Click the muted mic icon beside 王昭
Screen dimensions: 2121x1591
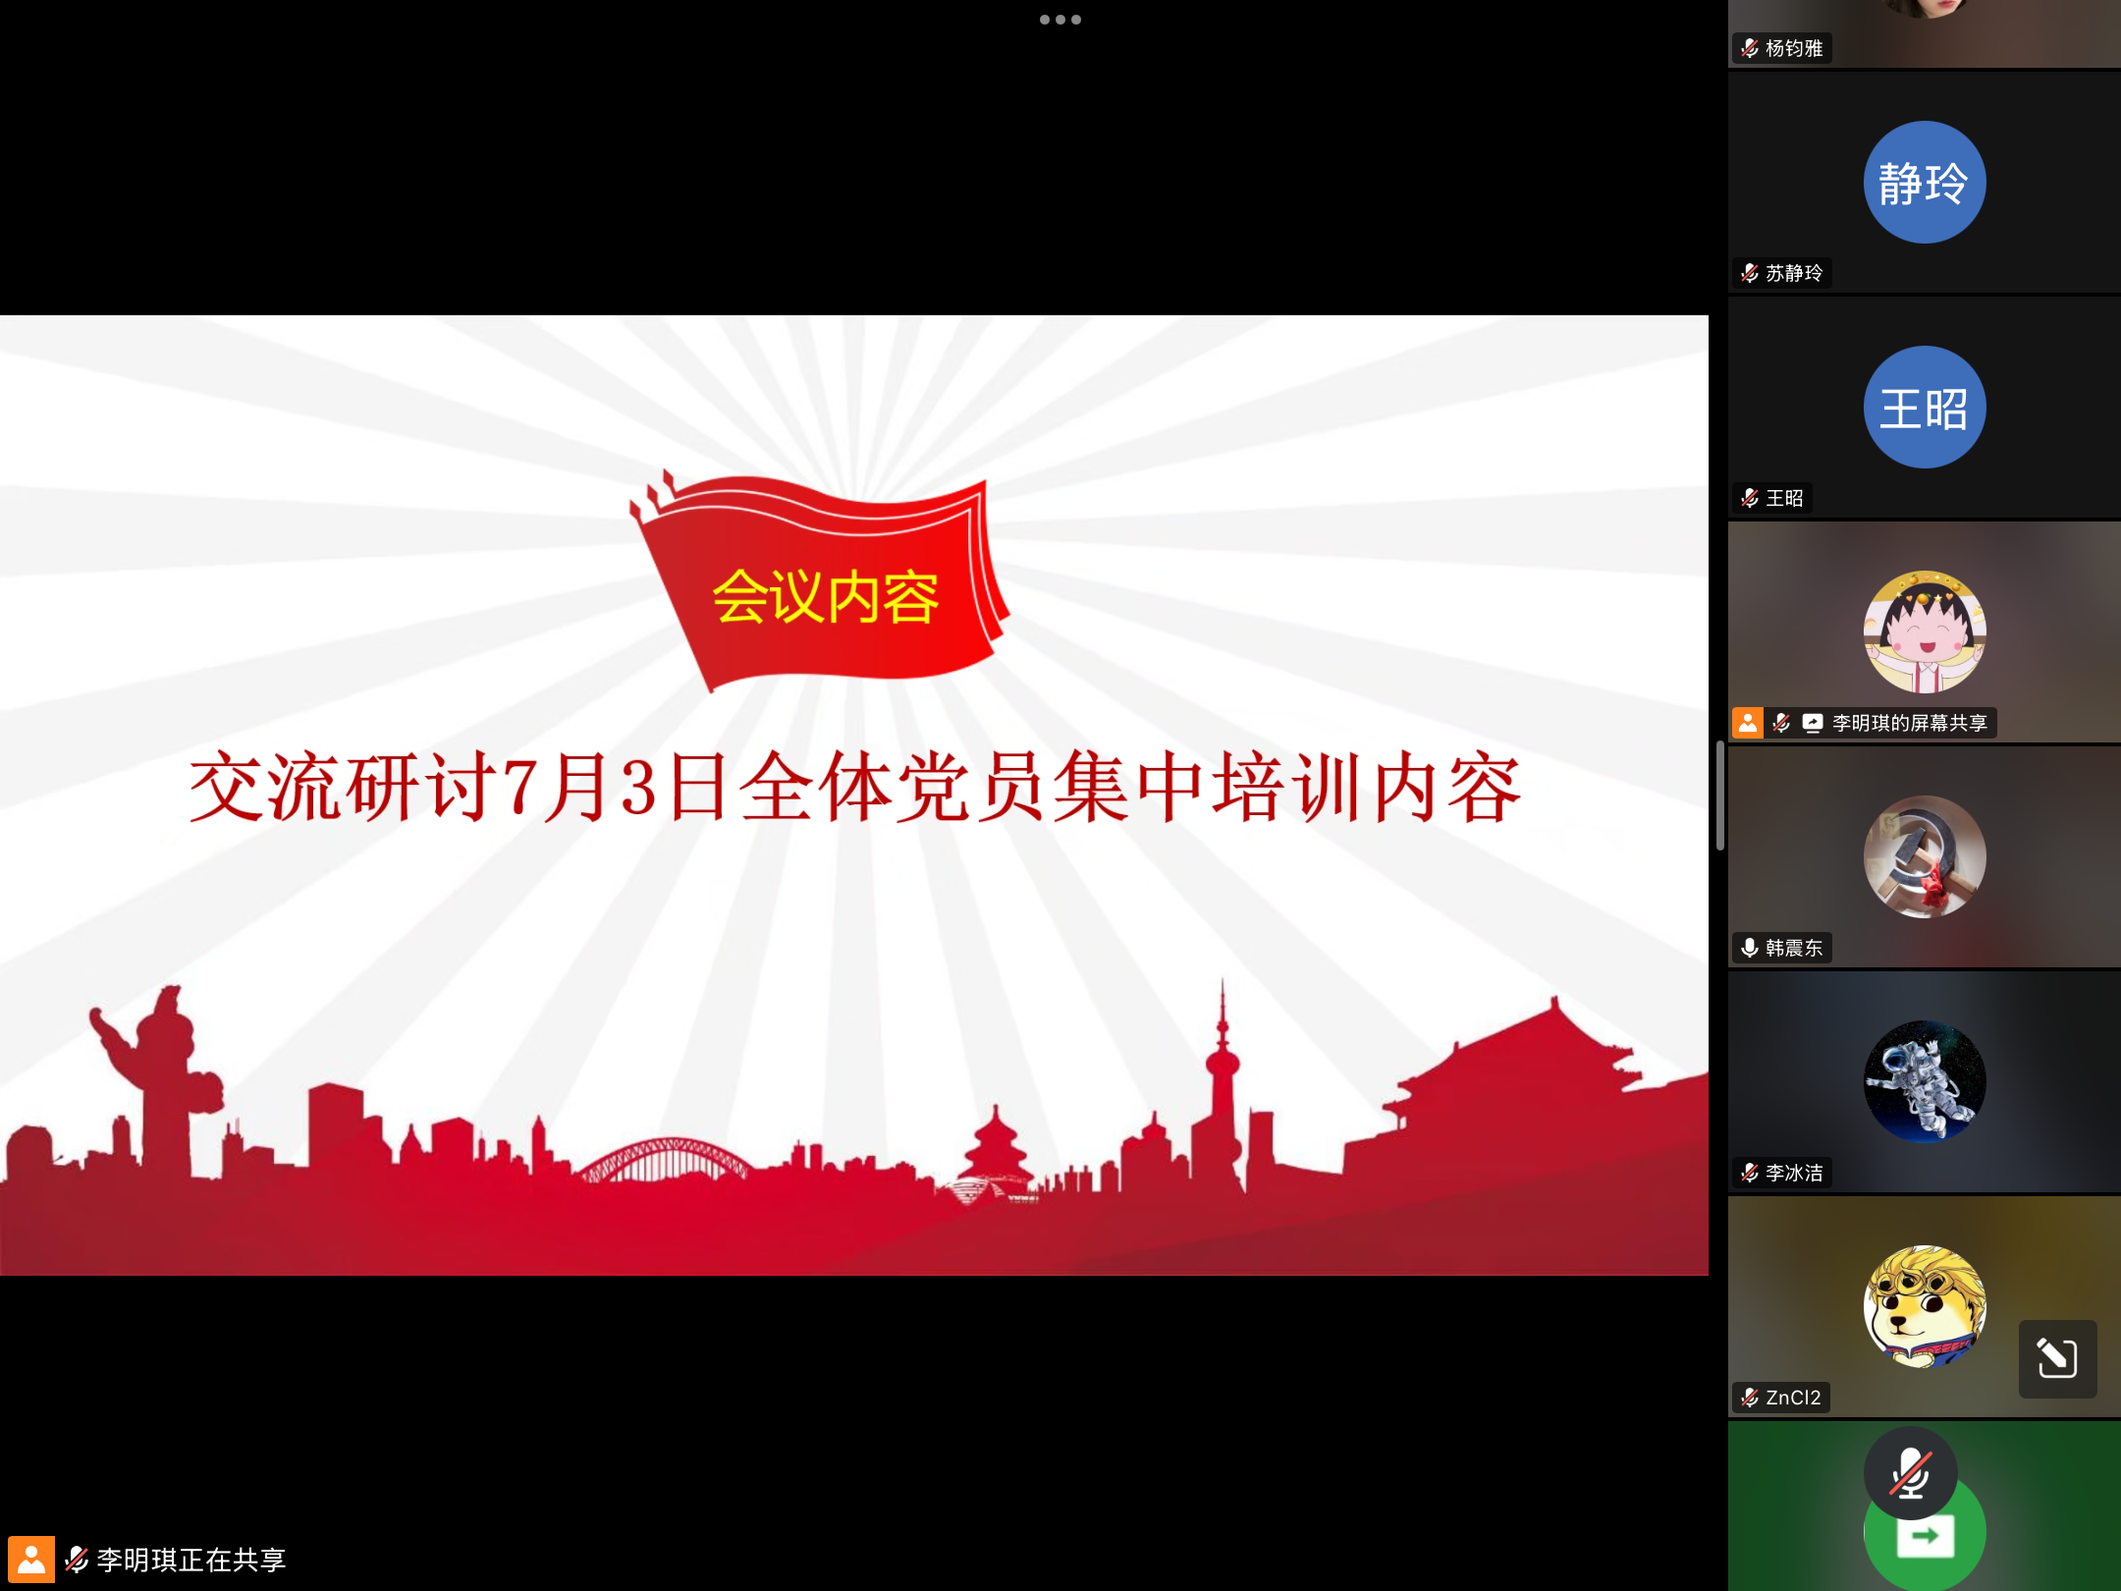click(1750, 498)
